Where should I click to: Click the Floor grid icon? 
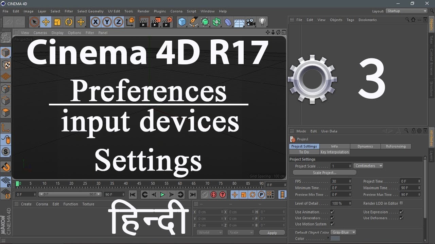[x=239, y=22]
